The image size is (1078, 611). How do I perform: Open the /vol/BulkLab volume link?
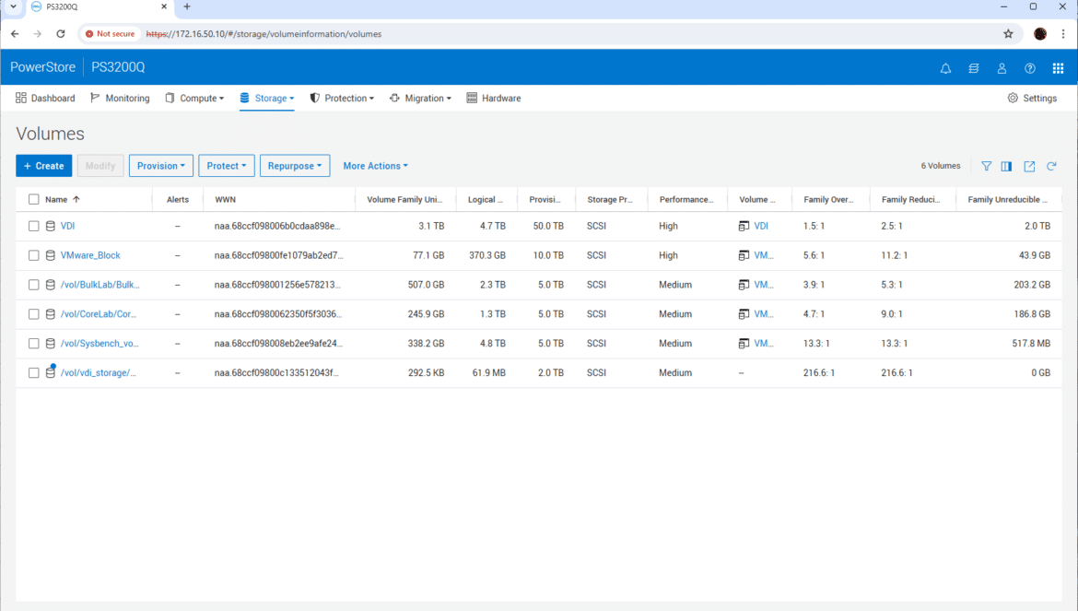100,285
